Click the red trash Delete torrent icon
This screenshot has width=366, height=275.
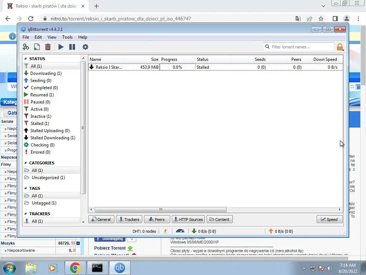point(48,47)
